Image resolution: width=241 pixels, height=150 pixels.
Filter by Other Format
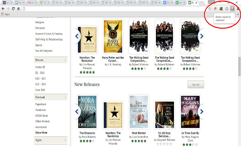coord(43,121)
